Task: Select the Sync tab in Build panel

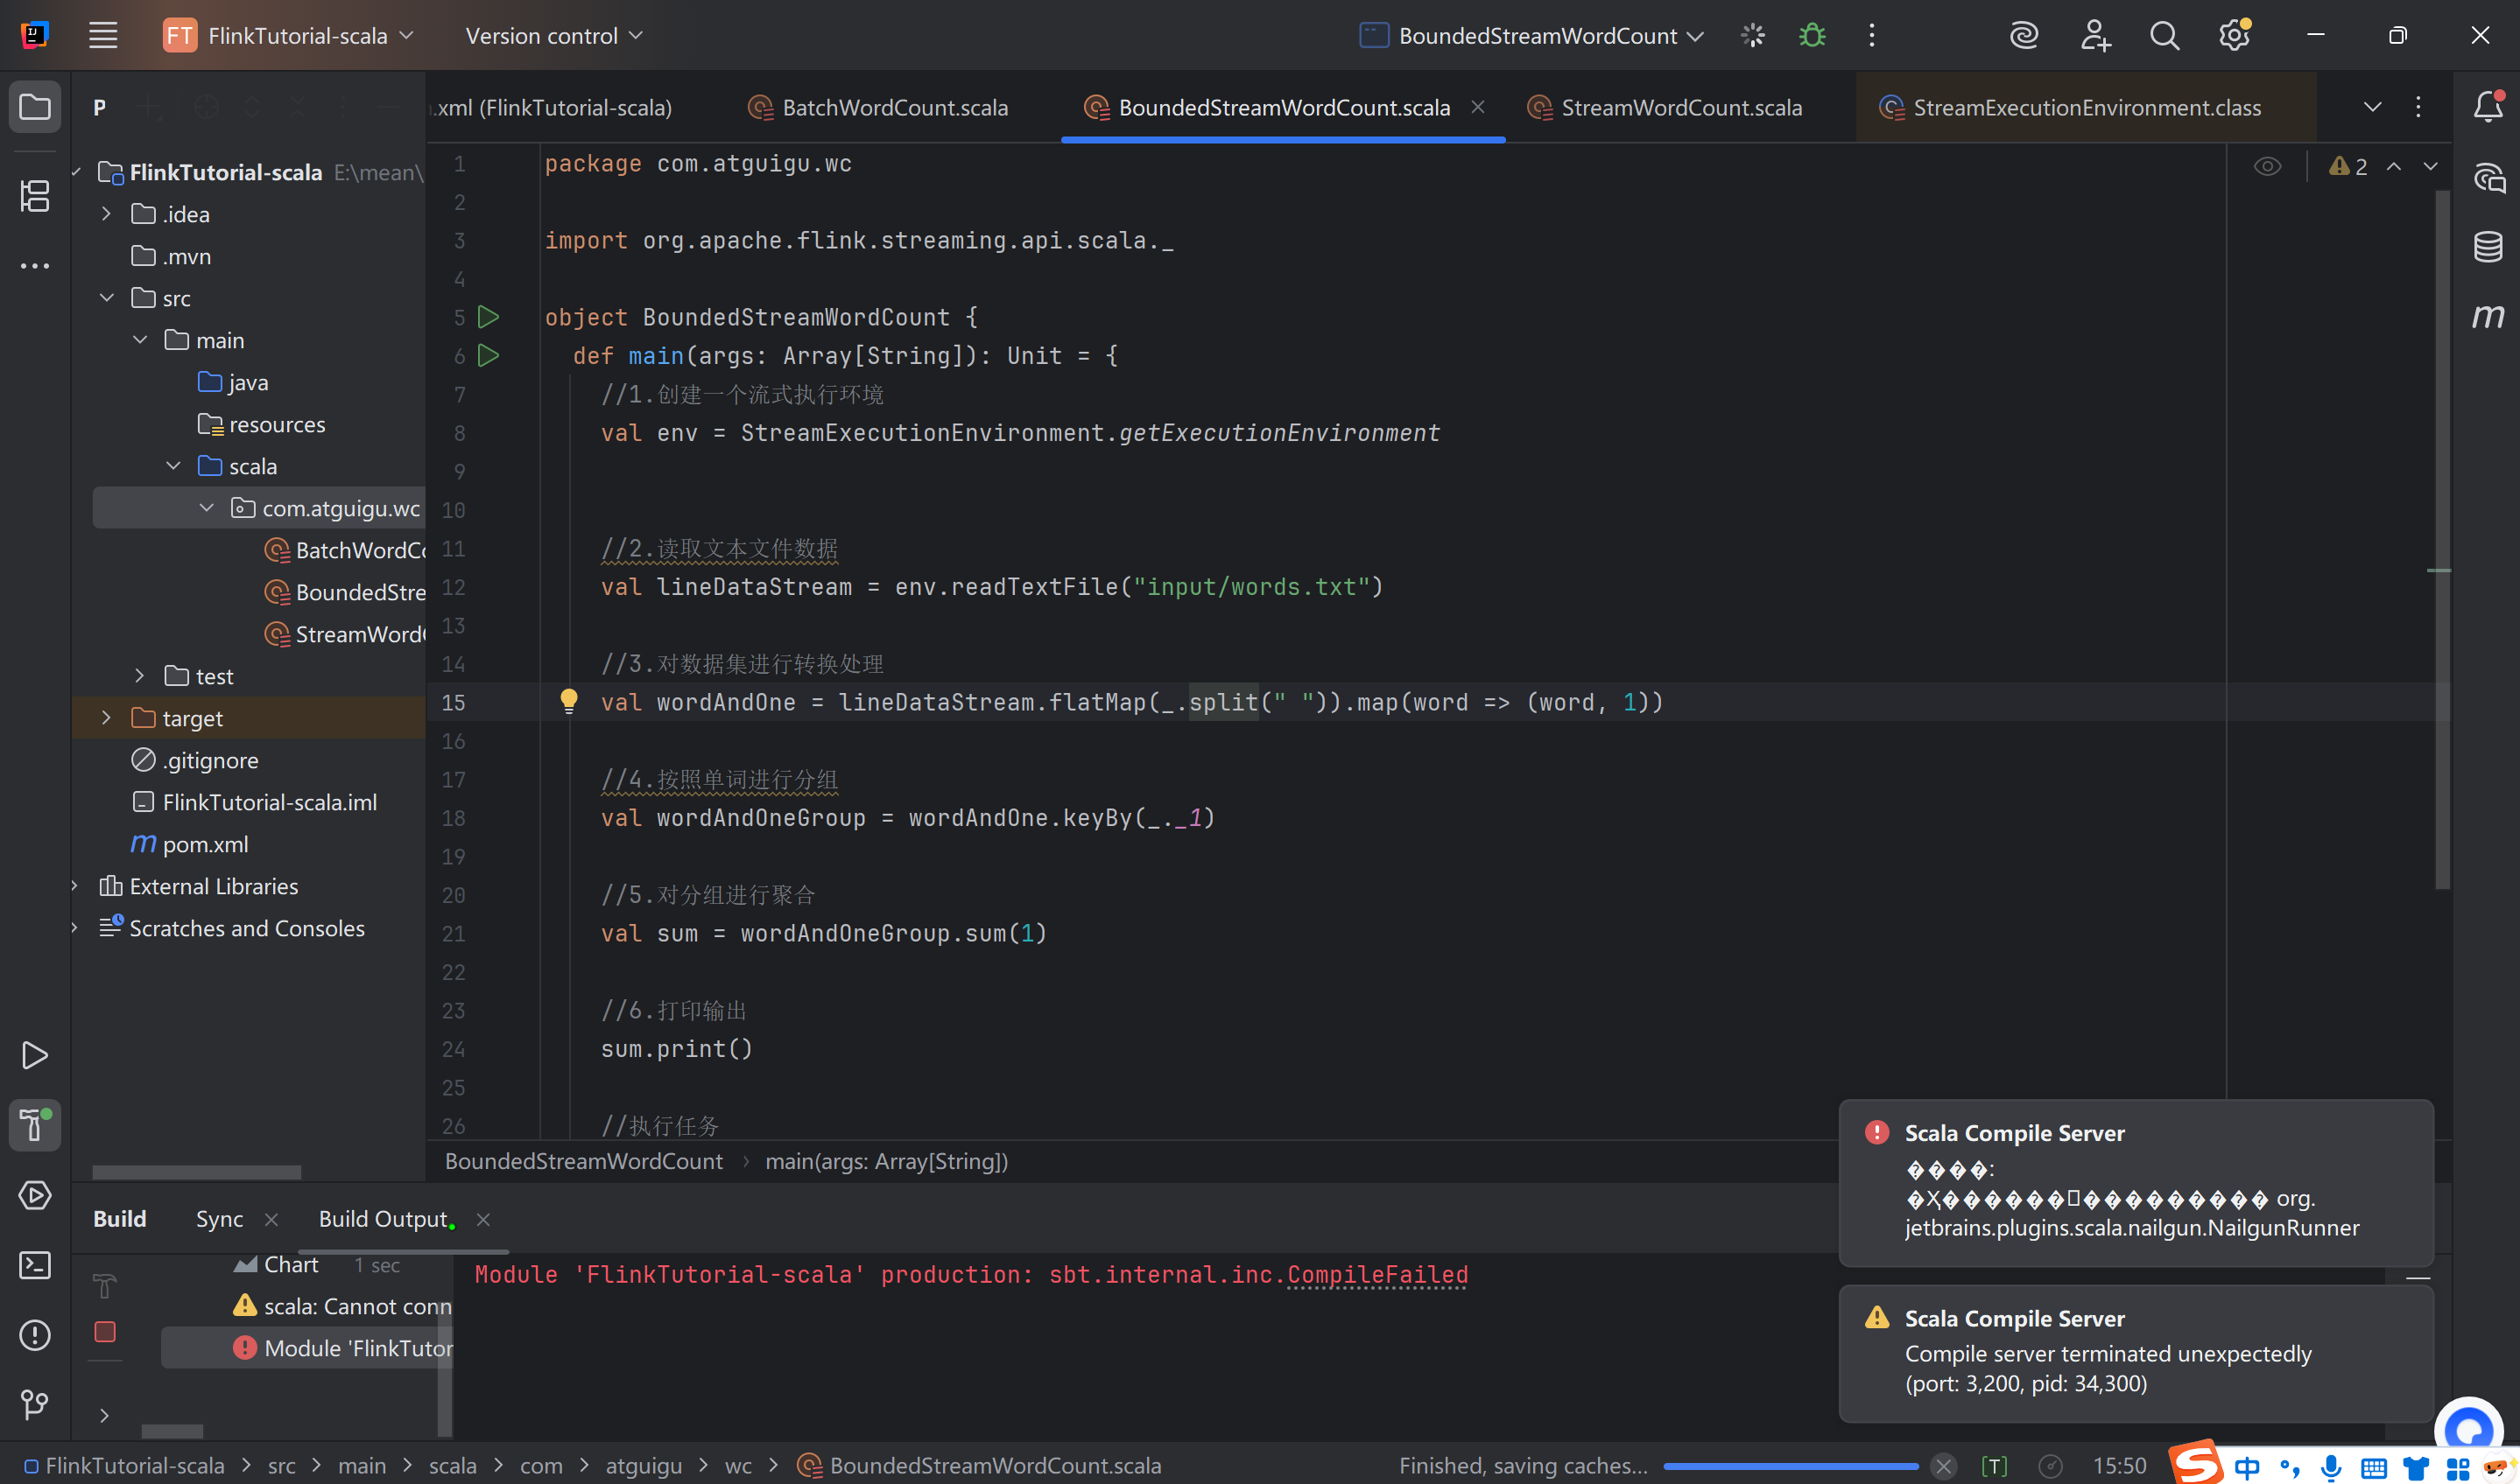Action: (x=219, y=1219)
